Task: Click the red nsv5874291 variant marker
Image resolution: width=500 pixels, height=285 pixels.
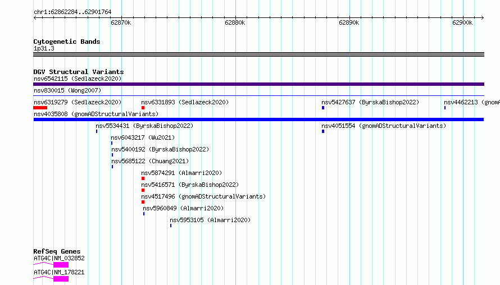Action: (x=143, y=178)
